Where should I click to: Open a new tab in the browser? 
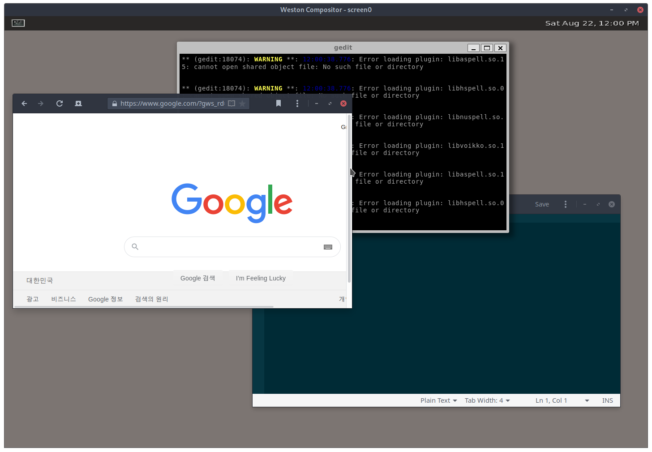[x=78, y=103]
